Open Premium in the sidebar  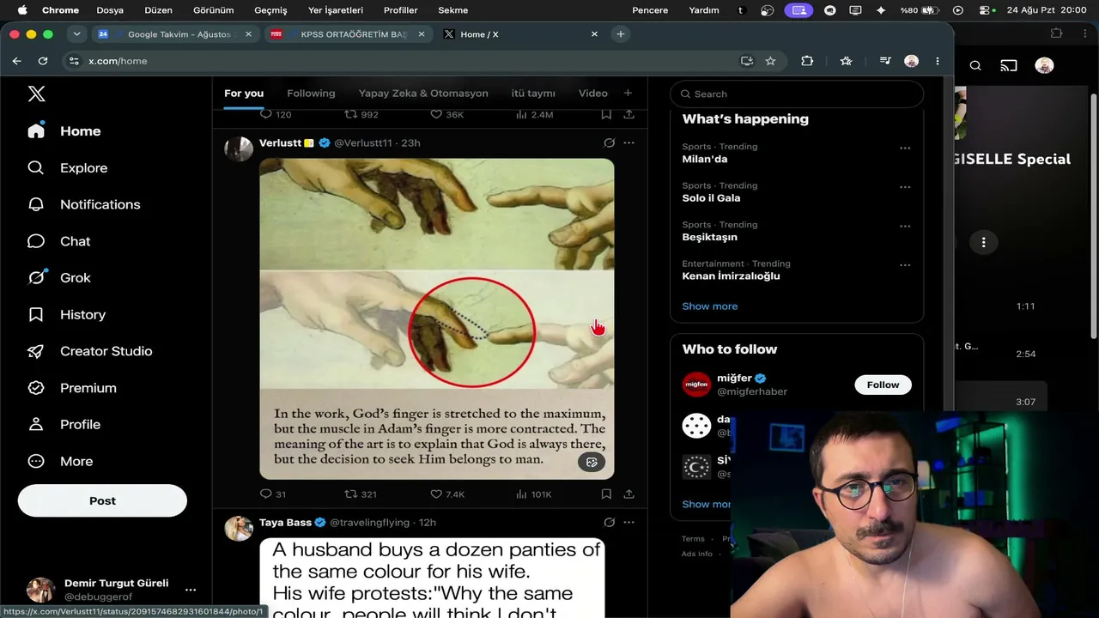click(72, 388)
